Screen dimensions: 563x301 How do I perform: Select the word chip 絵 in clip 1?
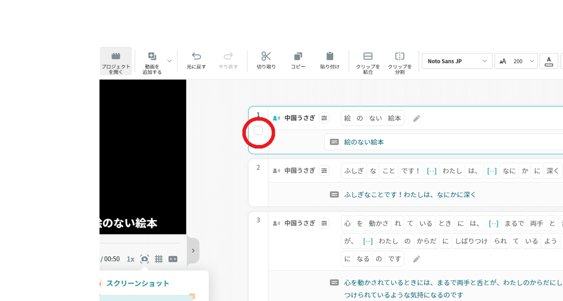(348, 118)
